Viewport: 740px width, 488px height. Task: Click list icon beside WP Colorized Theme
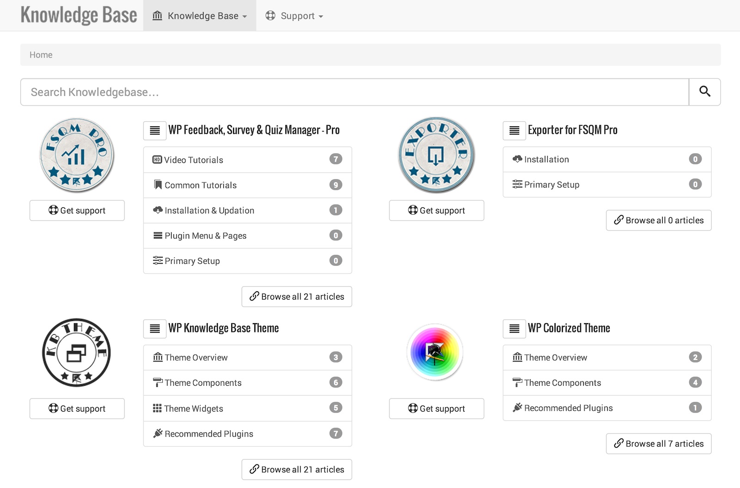pos(514,329)
